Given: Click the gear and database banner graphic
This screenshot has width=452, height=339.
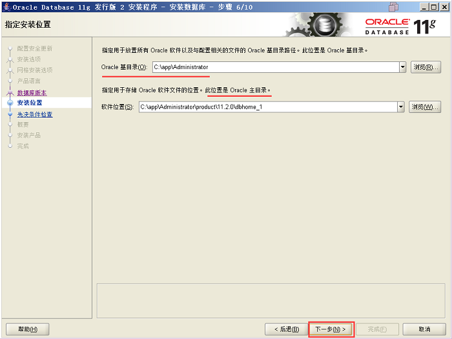Looking at the screenshot, I should tap(318, 25).
